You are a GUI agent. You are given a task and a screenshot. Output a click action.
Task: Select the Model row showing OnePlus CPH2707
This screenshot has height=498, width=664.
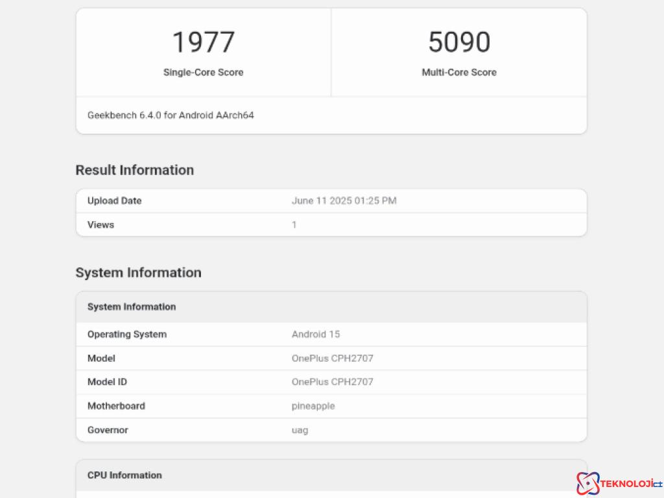pos(331,358)
